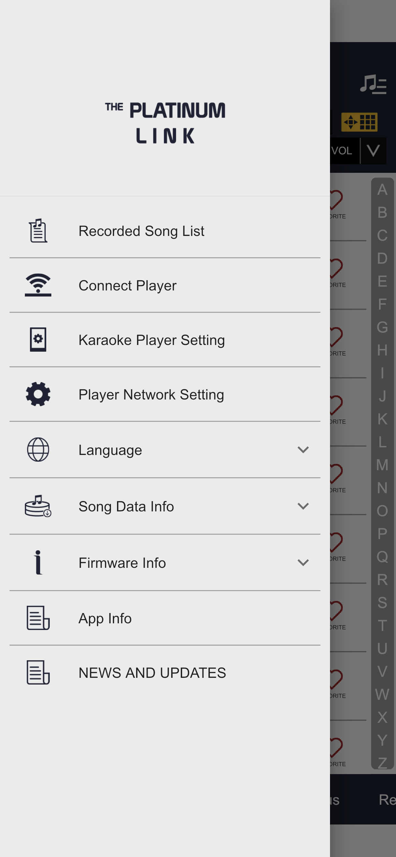Open the VOL volume control dropdown arrow
This screenshot has height=857, width=396.
(373, 151)
